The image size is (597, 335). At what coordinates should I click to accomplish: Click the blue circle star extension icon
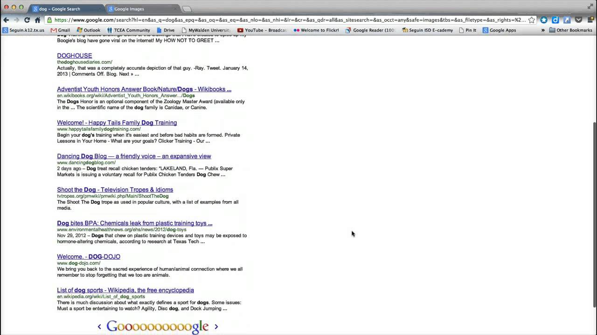(544, 20)
